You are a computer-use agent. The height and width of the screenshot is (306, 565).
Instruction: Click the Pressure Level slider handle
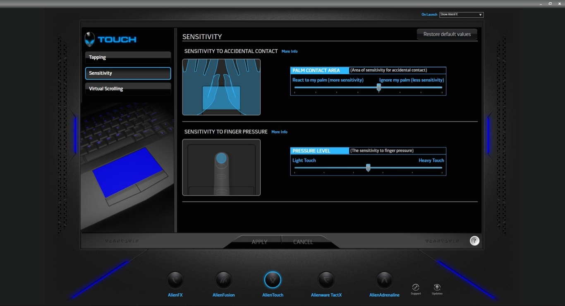368,168
